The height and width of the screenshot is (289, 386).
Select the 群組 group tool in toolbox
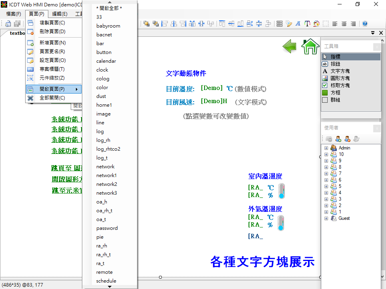(x=335, y=100)
